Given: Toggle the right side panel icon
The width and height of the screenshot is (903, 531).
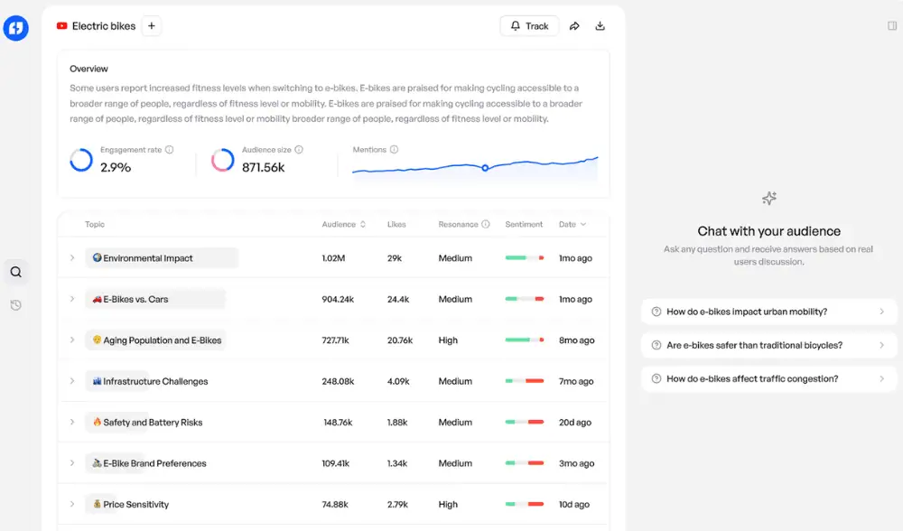Looking at the screenshot, I should (892, 26).
